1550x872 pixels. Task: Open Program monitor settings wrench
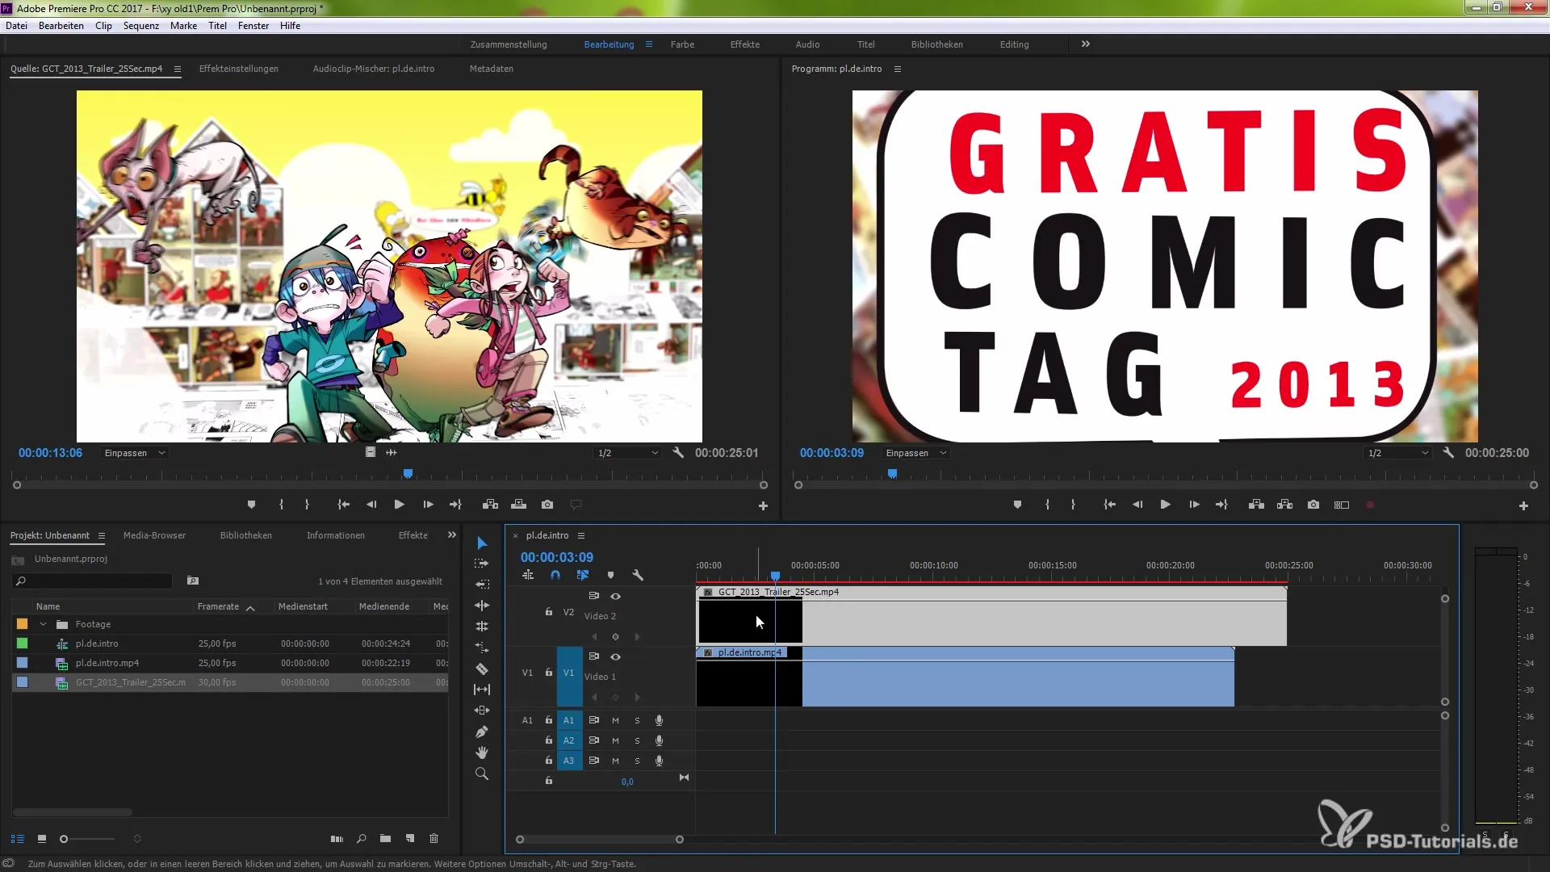pyautogui.click(x=1448, y=453)
